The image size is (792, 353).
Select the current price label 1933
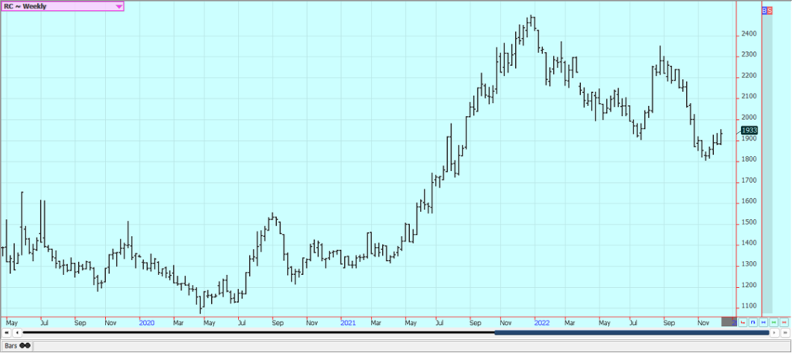pyautogui.click(x=749, y=131)
